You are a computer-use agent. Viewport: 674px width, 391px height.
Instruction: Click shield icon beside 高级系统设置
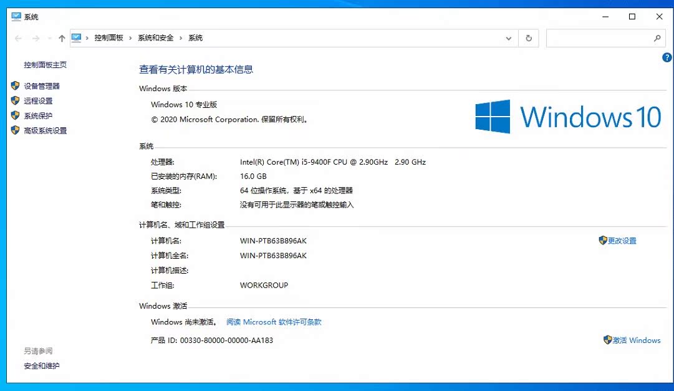coord(15,130)
